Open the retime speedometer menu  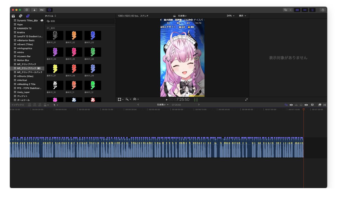click(136, 99)
